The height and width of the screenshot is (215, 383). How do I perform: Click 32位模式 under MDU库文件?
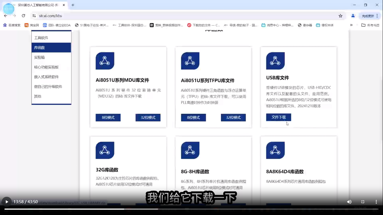148,117
